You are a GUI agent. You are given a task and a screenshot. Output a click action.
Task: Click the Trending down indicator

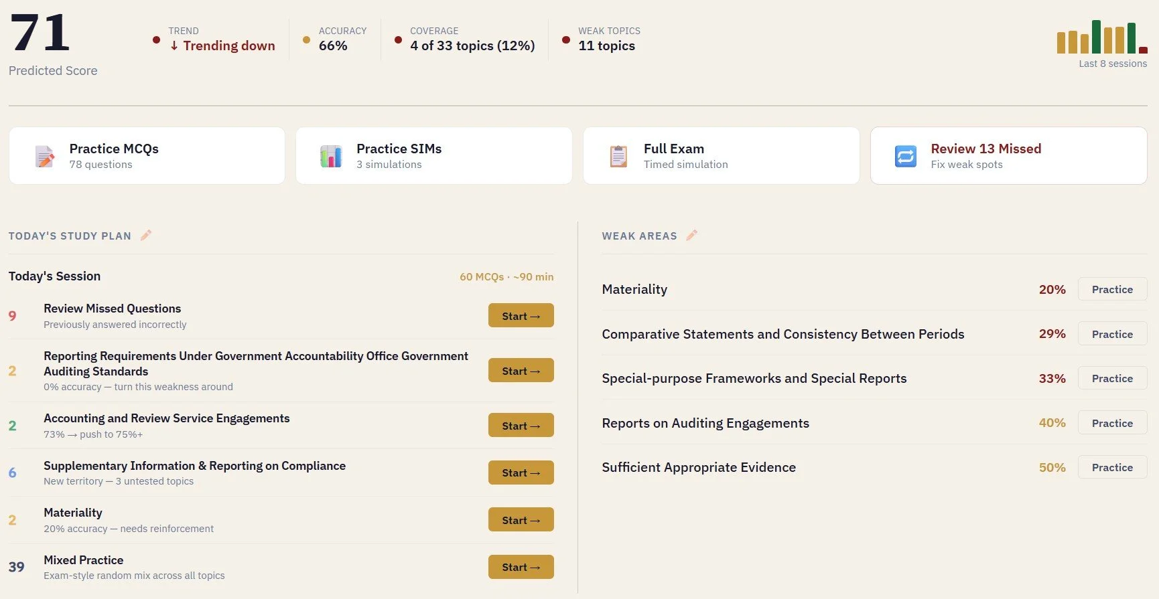point(222,46)
